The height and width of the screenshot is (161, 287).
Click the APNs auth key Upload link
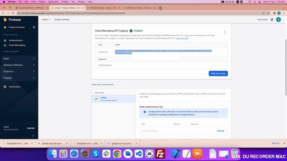(x=221, y=131)
